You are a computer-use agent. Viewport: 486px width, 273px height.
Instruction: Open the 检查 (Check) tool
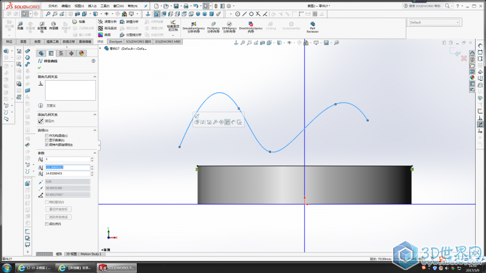click(79, 22)
